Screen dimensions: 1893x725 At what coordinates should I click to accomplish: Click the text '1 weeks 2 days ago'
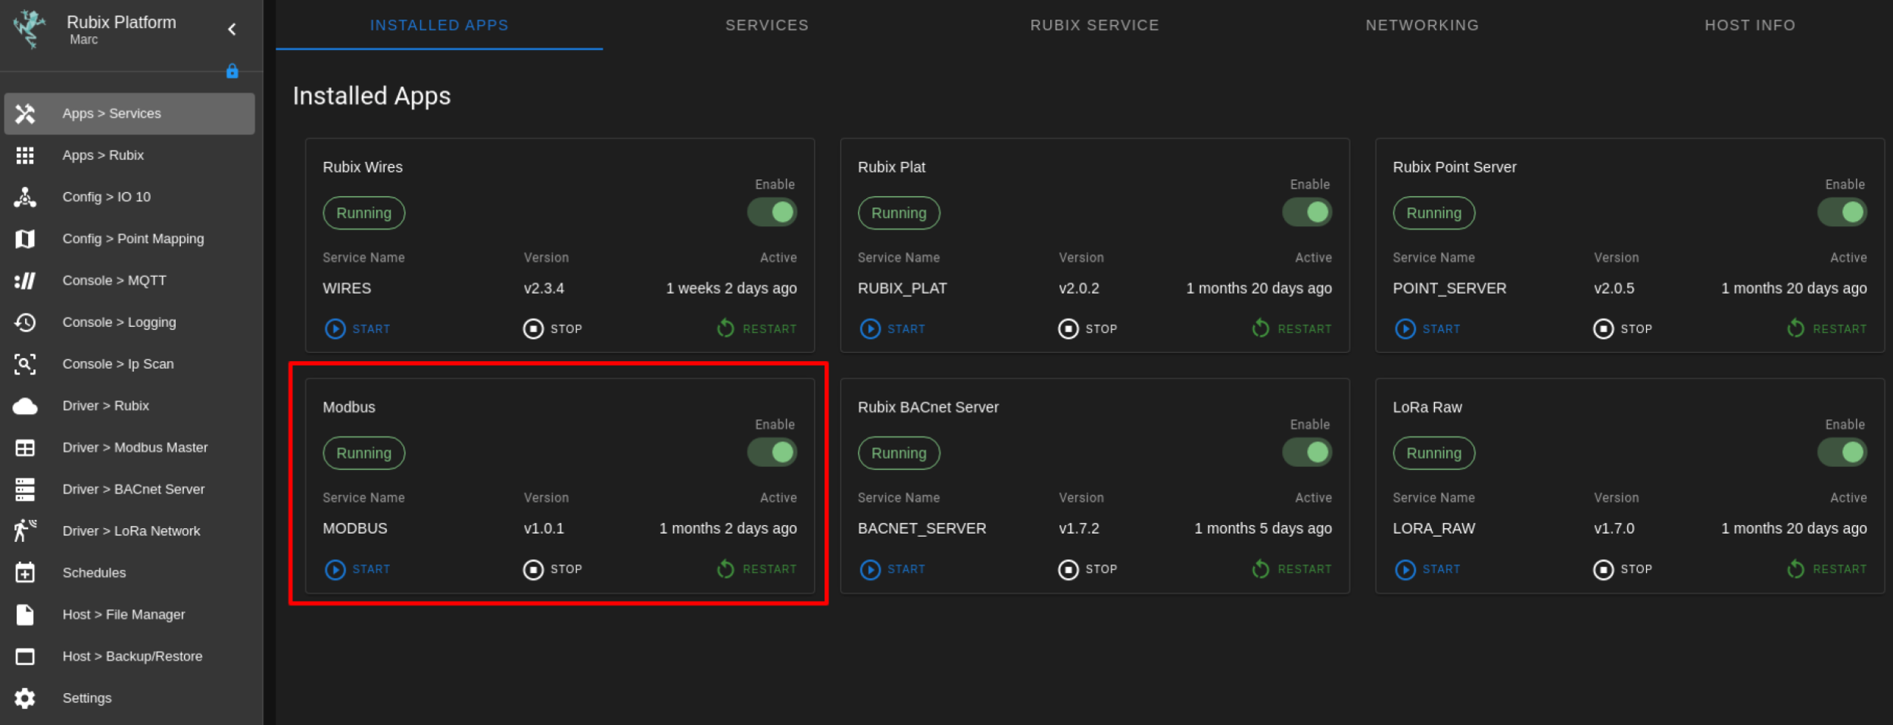click(731, 288)
